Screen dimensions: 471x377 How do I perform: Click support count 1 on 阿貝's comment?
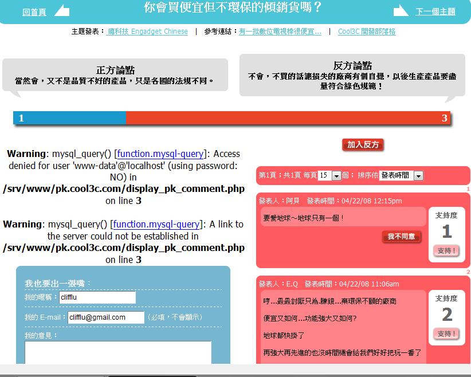pos(447,231)
